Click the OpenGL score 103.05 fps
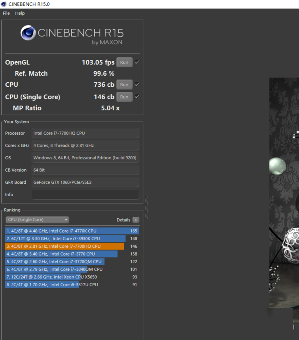 click(x=98, y=62)
